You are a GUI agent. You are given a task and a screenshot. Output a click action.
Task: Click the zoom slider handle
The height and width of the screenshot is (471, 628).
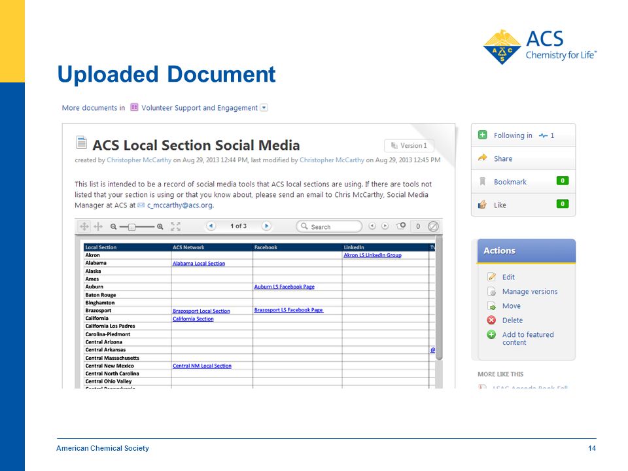(x=131, y=227)
